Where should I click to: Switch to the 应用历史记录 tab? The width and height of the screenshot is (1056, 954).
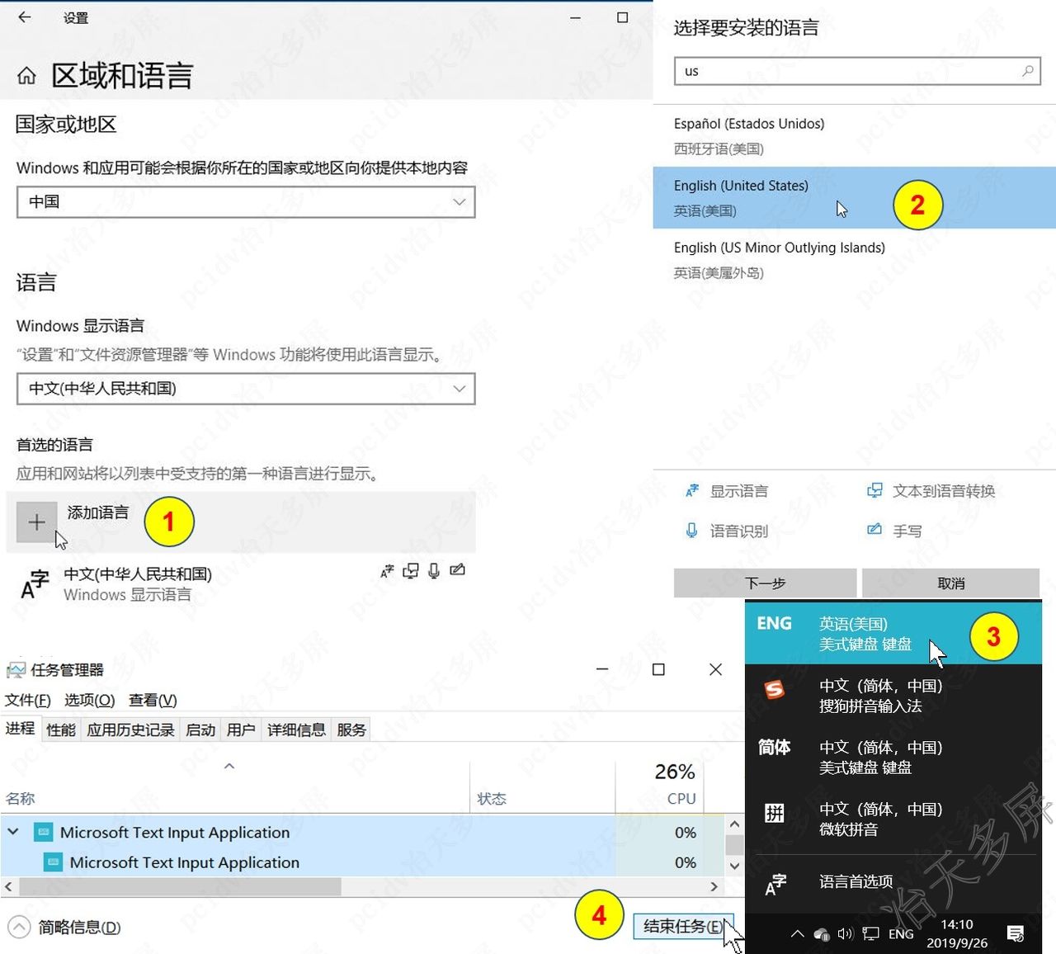[x=130, y=730]
